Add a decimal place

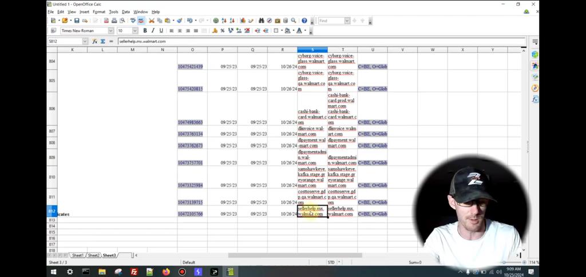click(x=239, y=31)
